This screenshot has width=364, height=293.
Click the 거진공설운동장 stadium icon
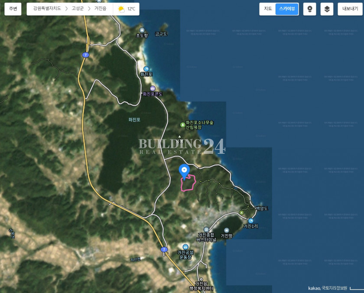[x=185, y=247]
